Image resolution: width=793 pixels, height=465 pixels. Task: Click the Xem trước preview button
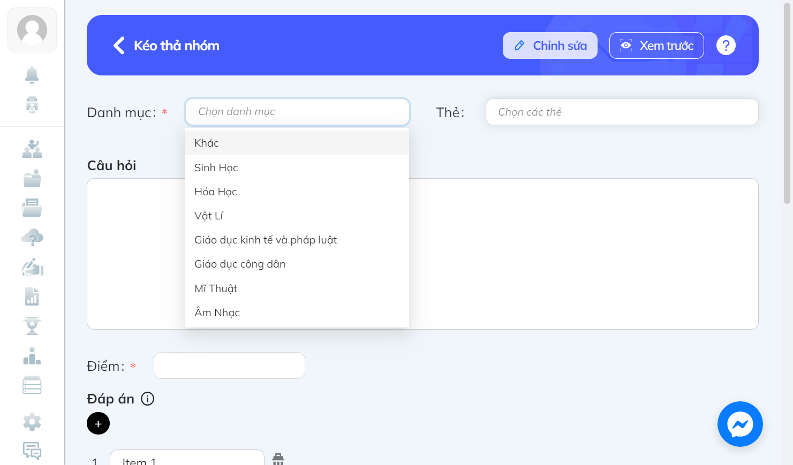656,45
